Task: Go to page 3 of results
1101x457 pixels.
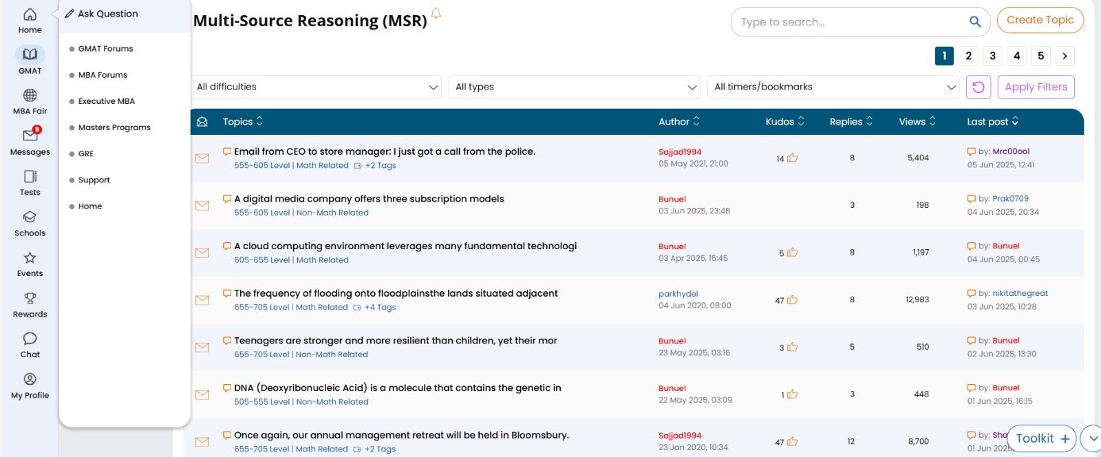Action: (x=992, y=56)
